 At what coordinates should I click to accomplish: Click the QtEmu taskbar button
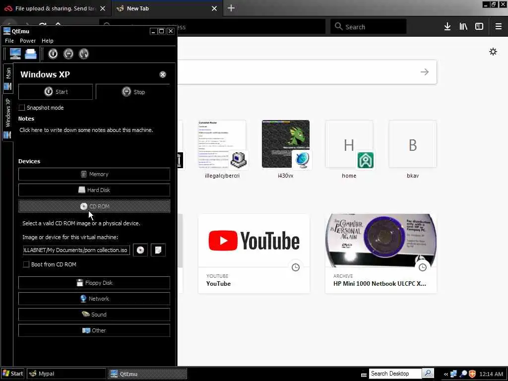[x=147, y=374]
